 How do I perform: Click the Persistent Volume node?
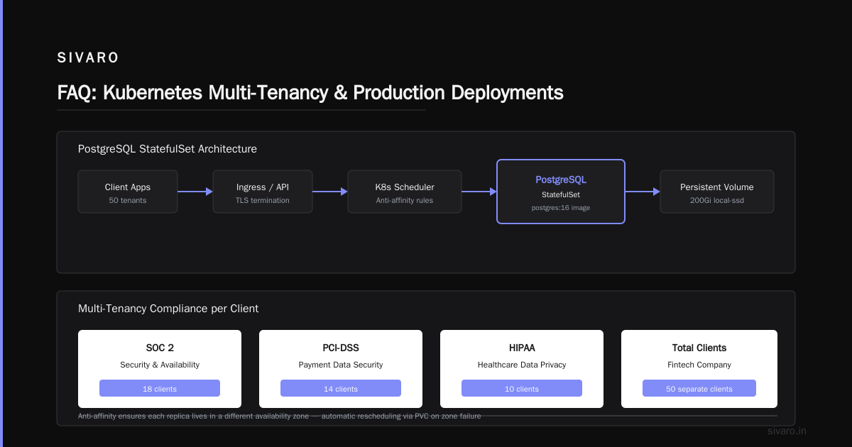[717, 192]
